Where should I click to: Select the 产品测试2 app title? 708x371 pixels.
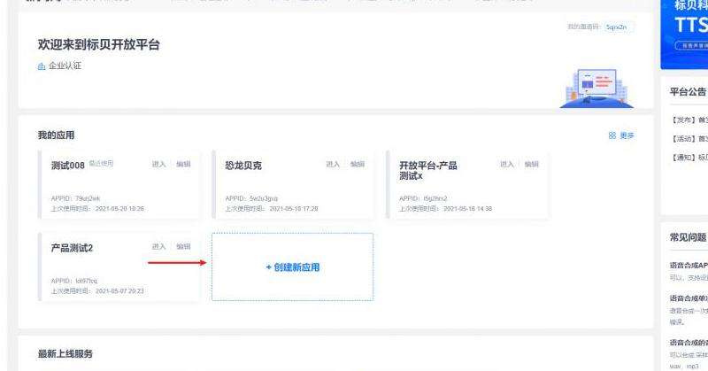coord(72,248)
